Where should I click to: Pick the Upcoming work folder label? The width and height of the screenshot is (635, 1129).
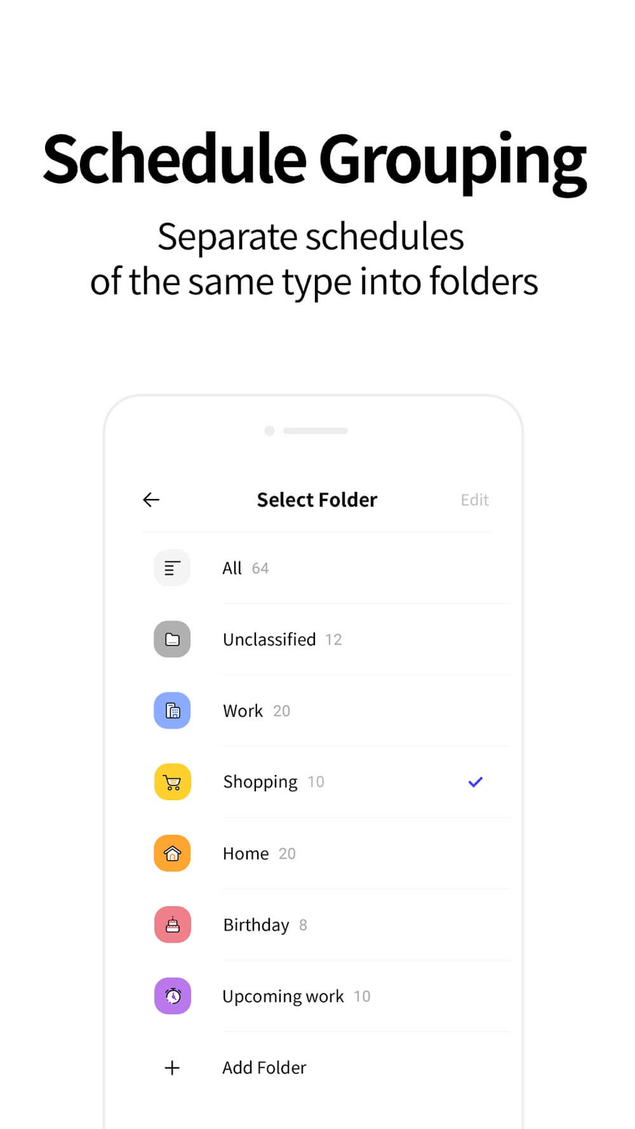pos(283,996)
